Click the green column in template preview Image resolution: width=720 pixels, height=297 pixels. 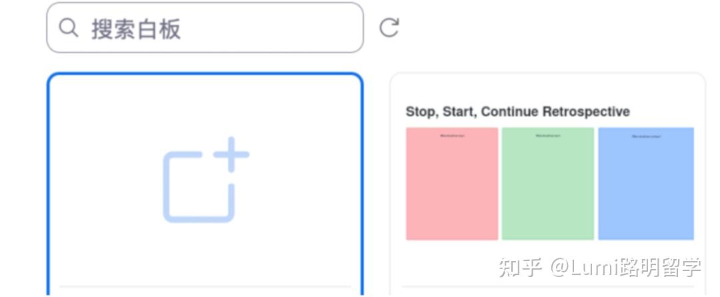pos(548,183)
